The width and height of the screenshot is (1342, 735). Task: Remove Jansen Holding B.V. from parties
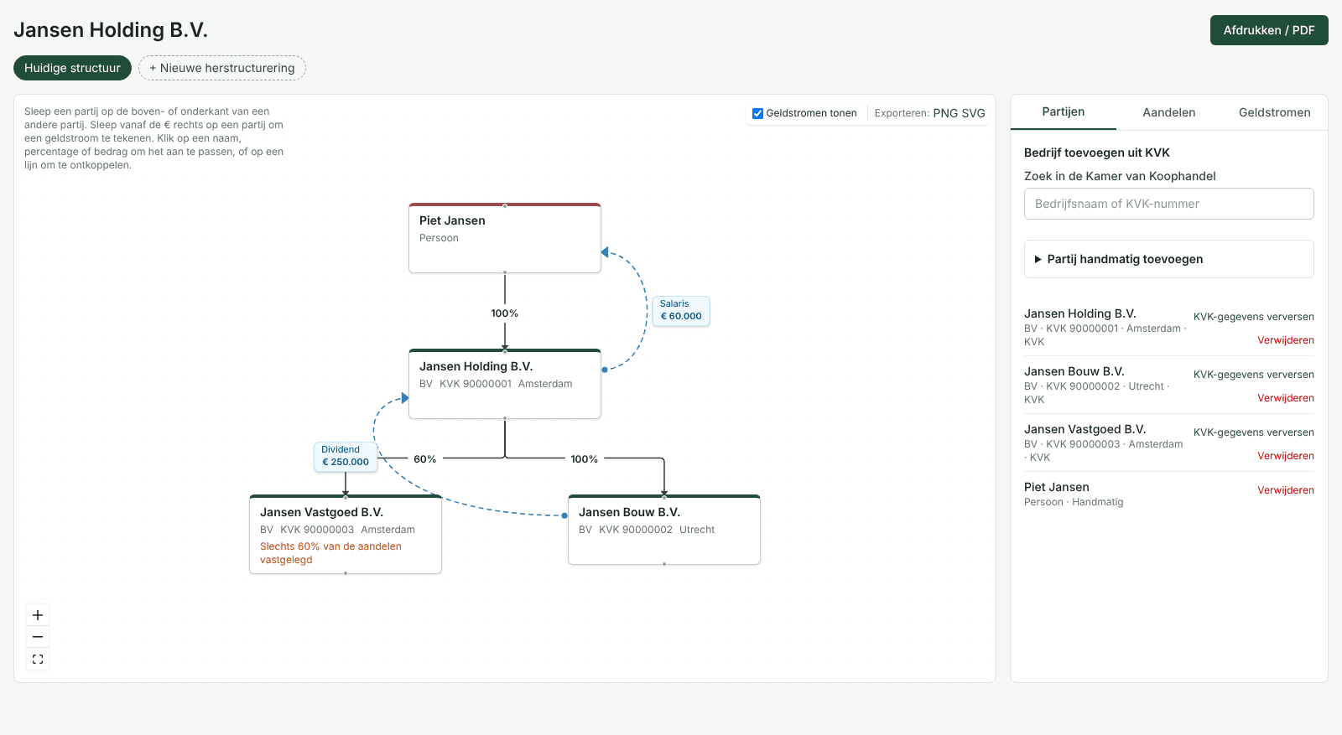pyautogui.click(x=1286, y=340)
